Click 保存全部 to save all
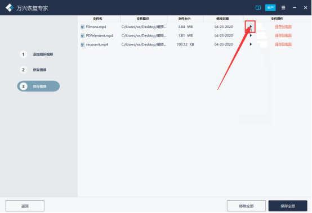This screenshot has height=213, width=312. pyautogui.click(x=288, y=206)
